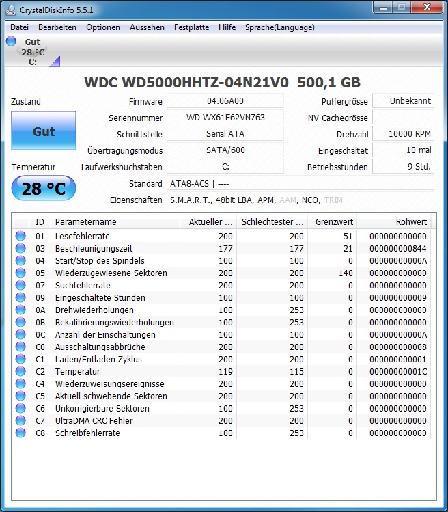Viewport: 448px width, 512px height.
Task: Click the status orb for Beschleunigungszeit row
Action: [20, 248]
